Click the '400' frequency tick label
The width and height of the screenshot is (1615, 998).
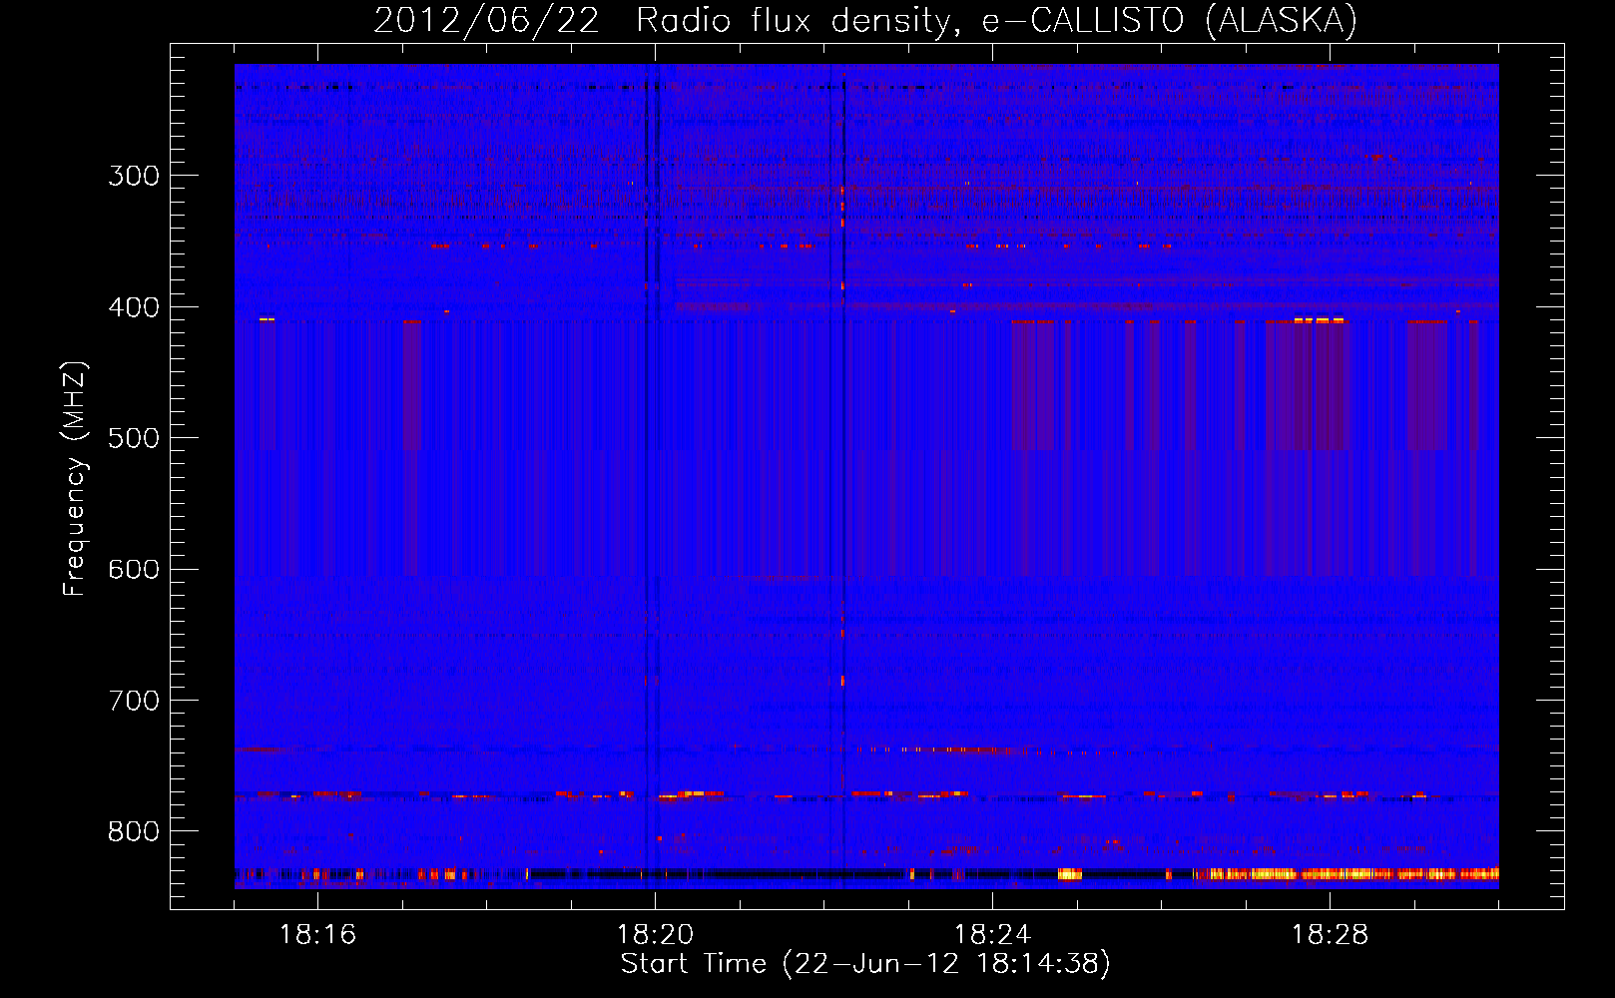point(134,307)
